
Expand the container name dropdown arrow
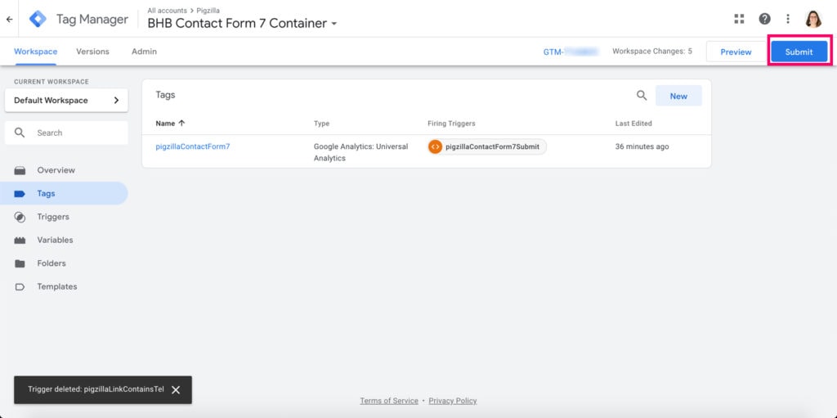click(334, 24)
